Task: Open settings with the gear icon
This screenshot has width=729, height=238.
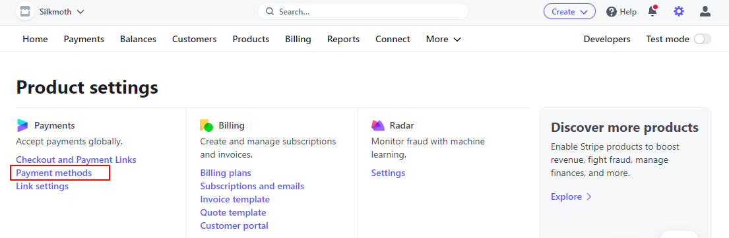Action: [x=679, y=12]
